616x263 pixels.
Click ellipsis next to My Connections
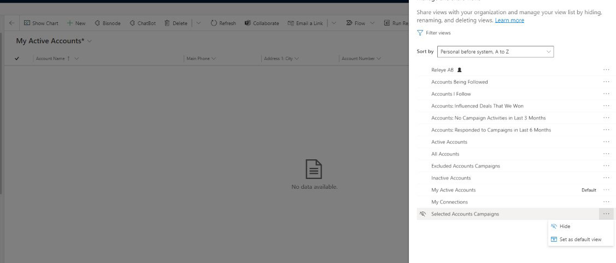tap(606, 202)
